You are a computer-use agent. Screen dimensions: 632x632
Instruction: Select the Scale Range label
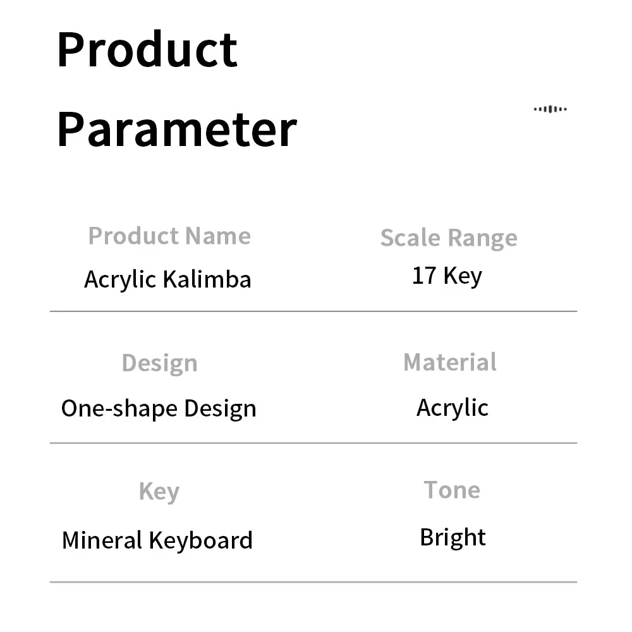tap(449, 238)
